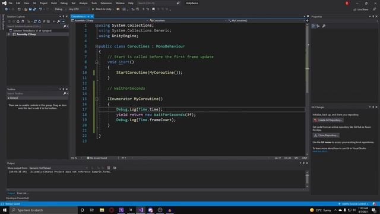This screenshot has height=214, width=380.
Task: Click the Solution Explorer search magnifier
Action: click(65, 26)
